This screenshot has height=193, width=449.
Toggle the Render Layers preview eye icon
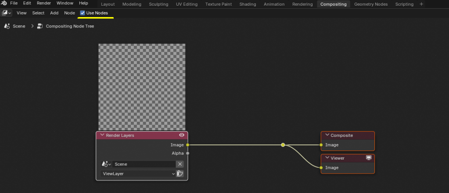(x=182, y=135)
